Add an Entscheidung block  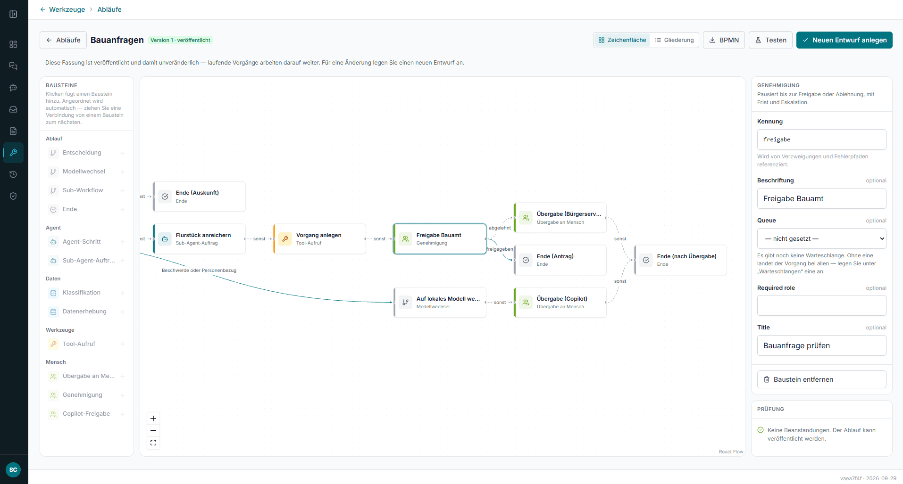pos(87,153)
